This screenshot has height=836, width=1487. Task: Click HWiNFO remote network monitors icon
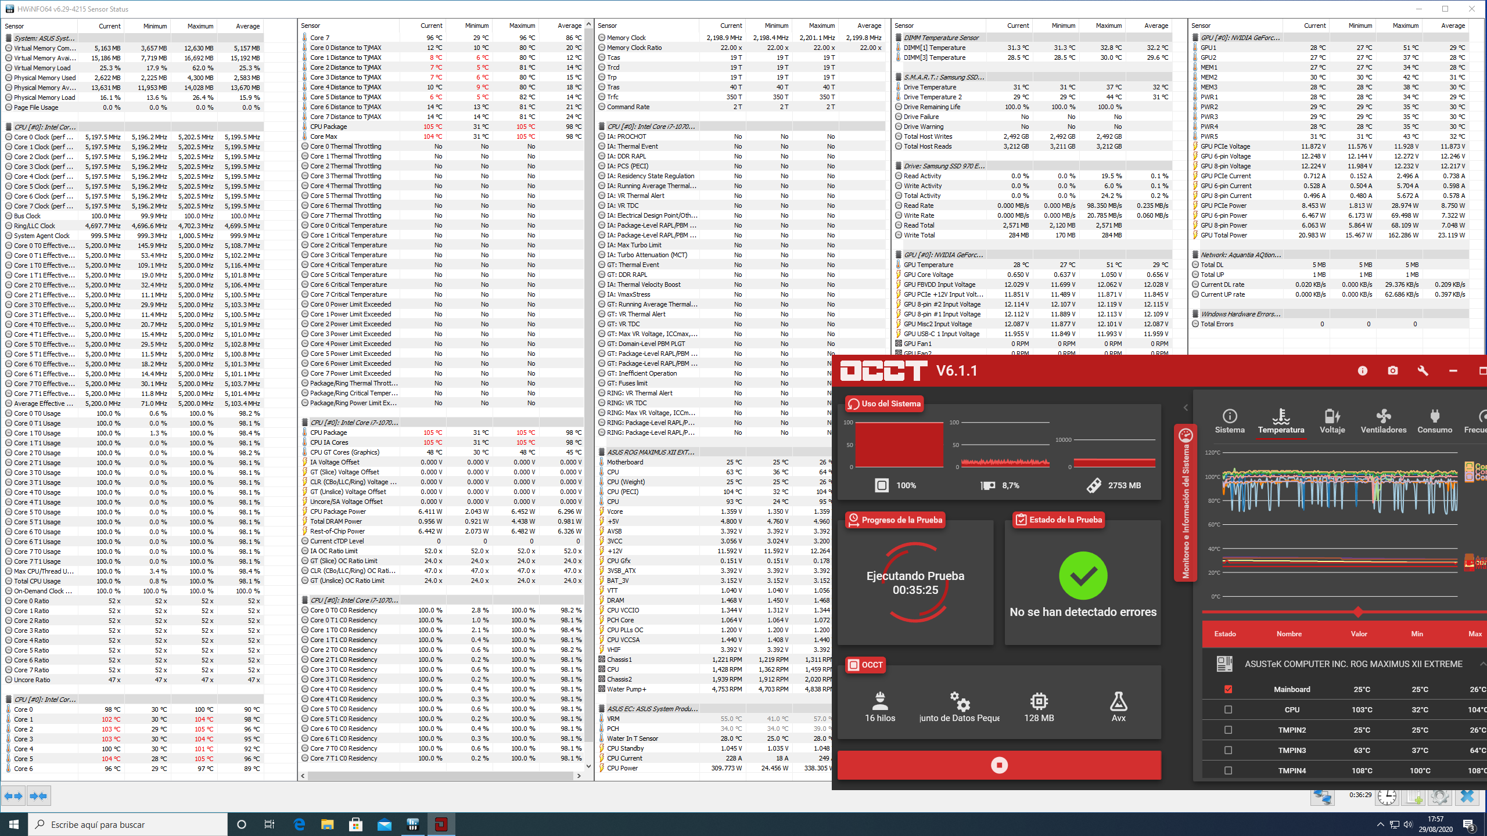[x=1323, y=797]
